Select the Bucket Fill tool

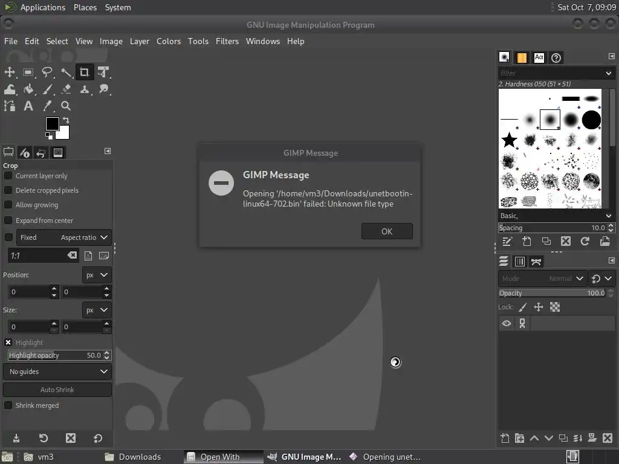coord(28,89)
